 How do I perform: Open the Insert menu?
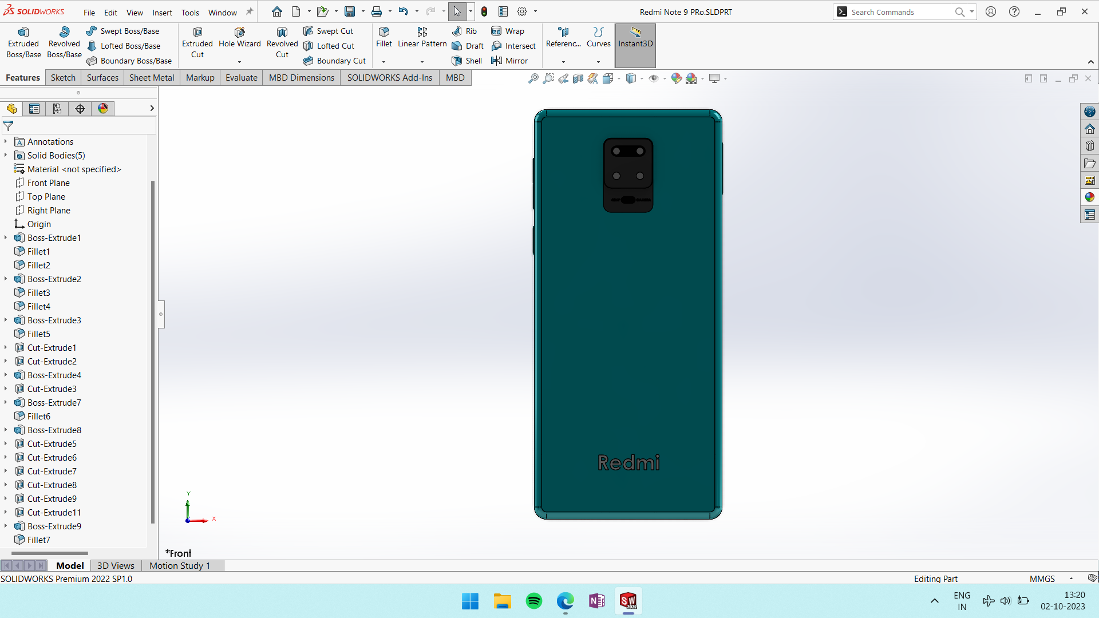162,12
